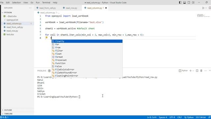Toggle the primary sidebar layout icon

pos(180,2)
